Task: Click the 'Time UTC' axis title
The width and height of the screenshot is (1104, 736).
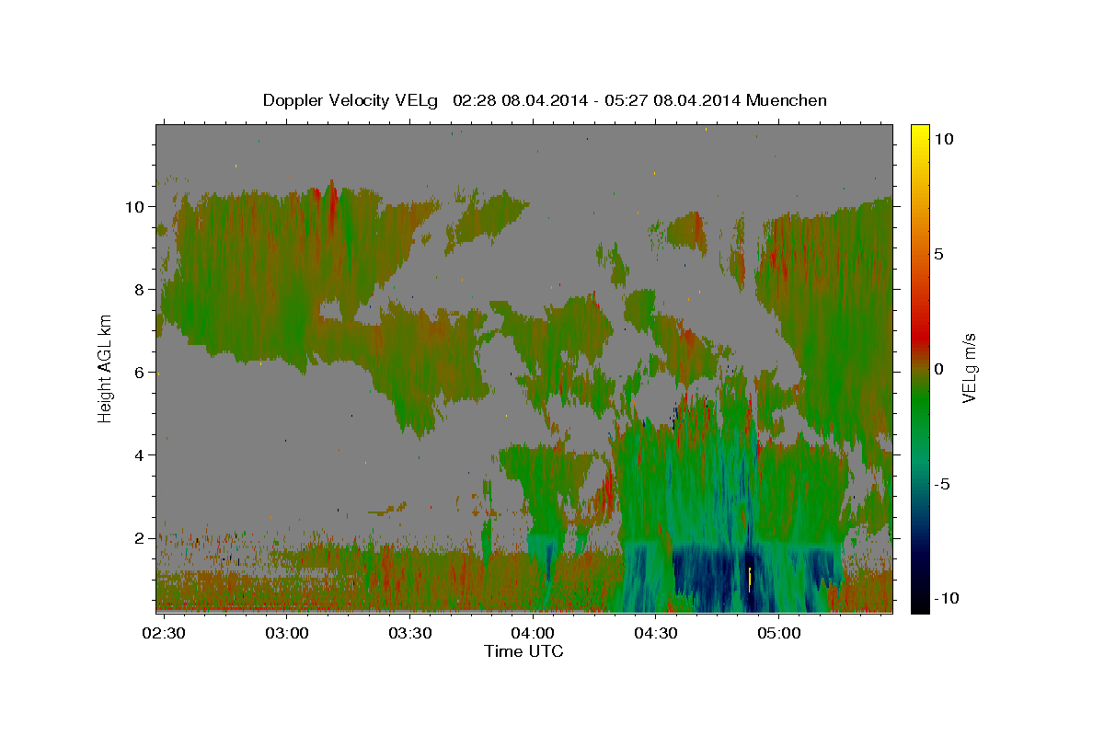Action: [x=523, y=651]
